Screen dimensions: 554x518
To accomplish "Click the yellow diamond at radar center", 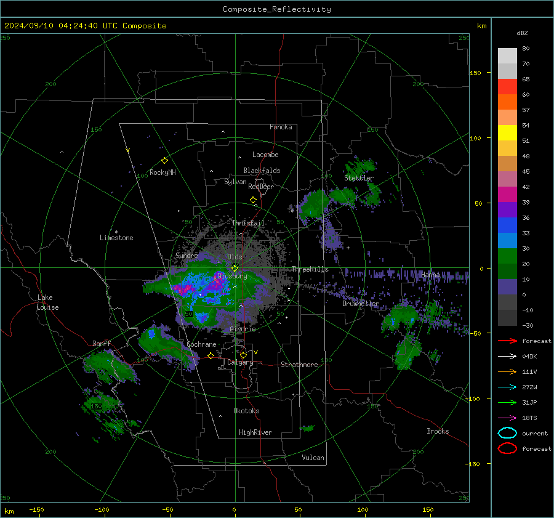I will (235, 268).
